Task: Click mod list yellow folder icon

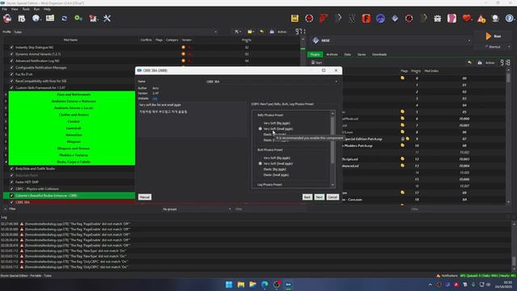Action: [x=250, y=32]
